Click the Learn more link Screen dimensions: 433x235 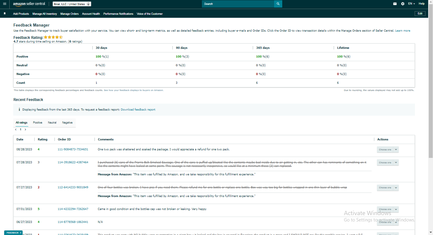[403, 31]
